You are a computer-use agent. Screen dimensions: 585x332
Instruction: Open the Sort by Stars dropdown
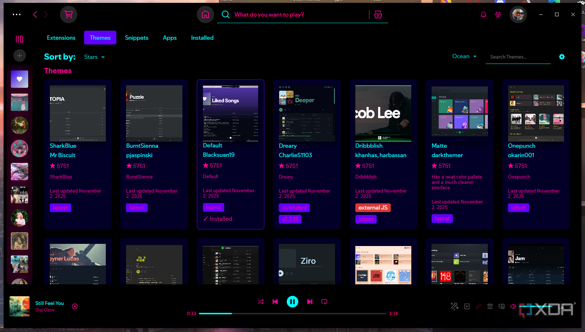point(94,57)
